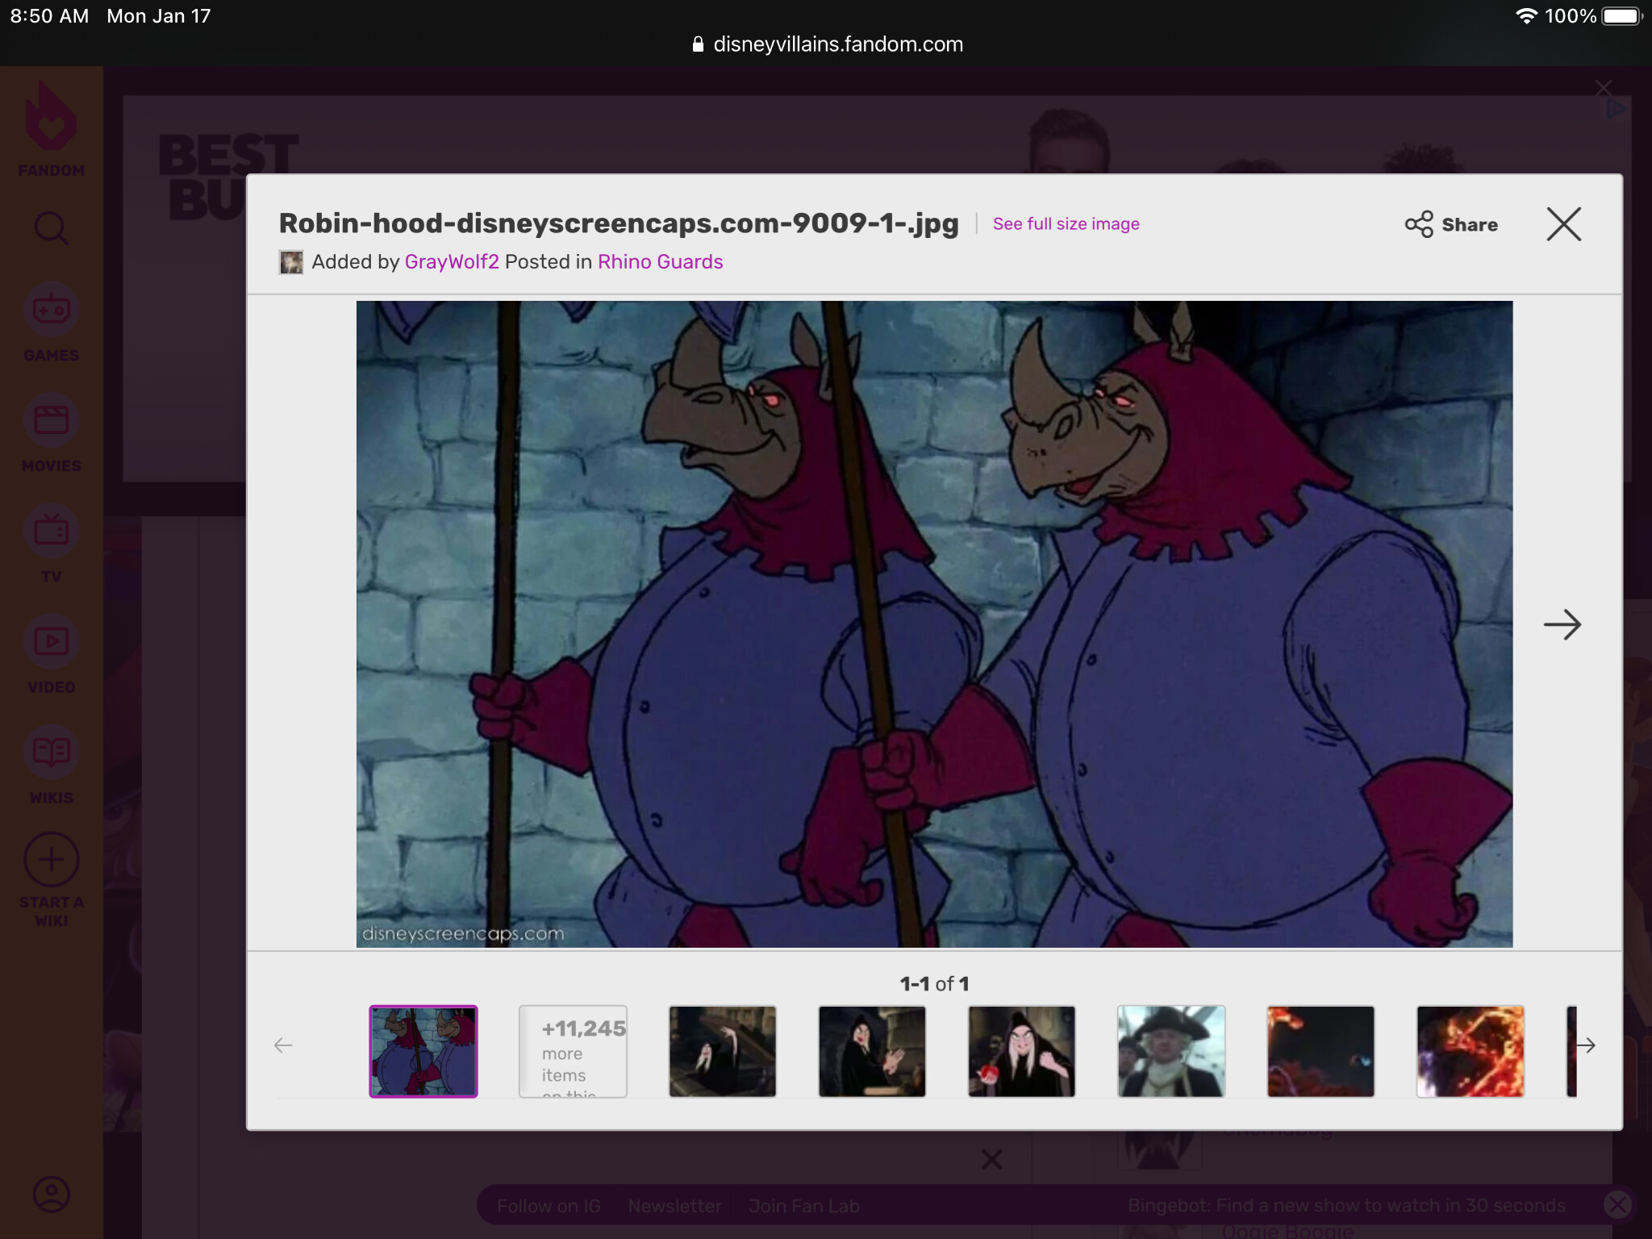Open See full size image link
The height and width of the screenshot is (1239, 1652).
(1066, 224)
